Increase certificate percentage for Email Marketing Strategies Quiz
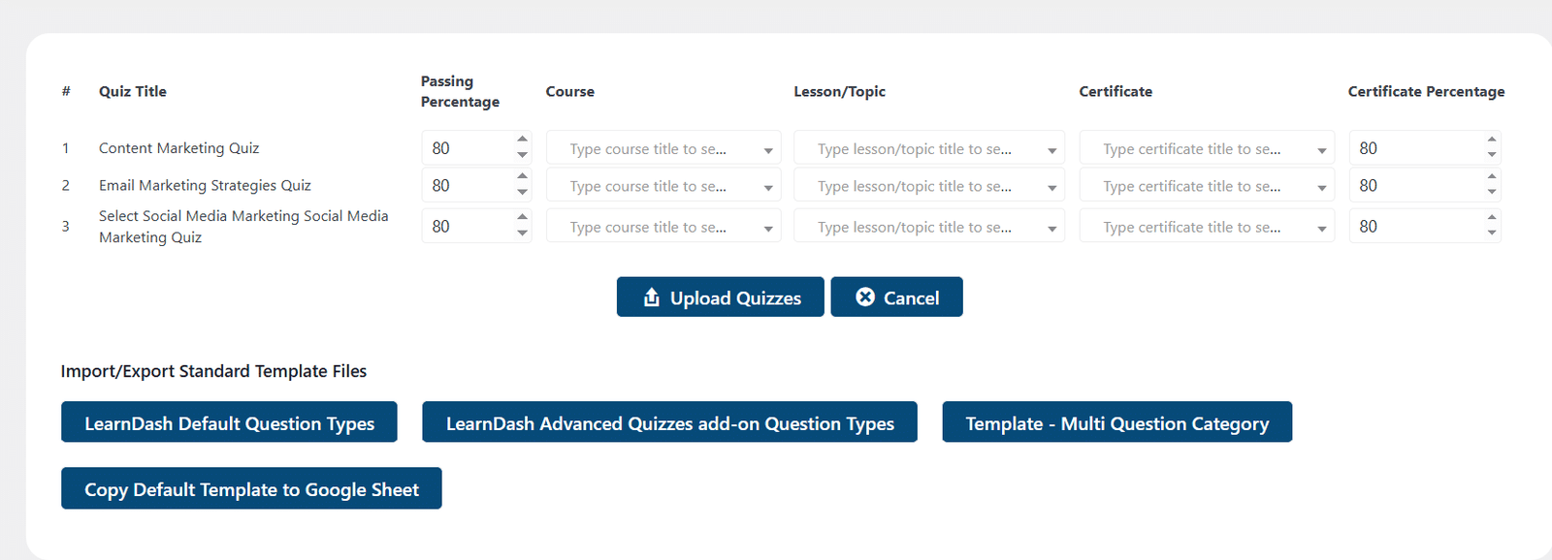The image size is (1552, 560). point(1492,176)
